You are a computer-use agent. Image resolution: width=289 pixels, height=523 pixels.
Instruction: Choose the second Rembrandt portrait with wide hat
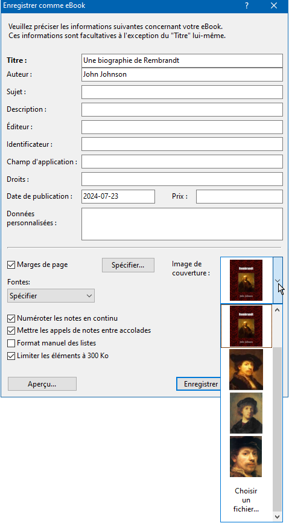(246, 369)
